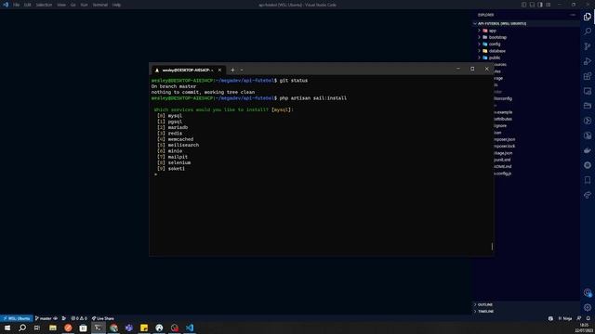Open the Extensions view
595x334 pixels.
click(x=588, y=76)
